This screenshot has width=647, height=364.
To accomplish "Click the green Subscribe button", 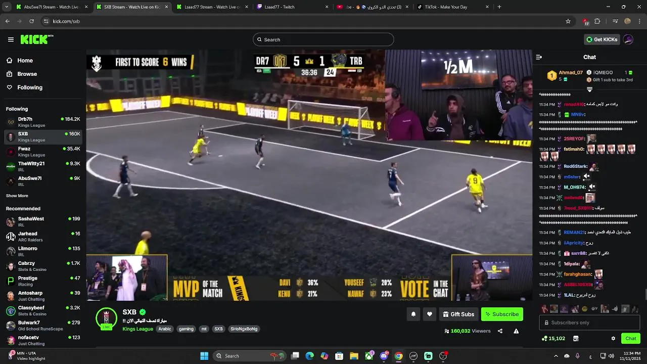I will [x=502, y=314].
